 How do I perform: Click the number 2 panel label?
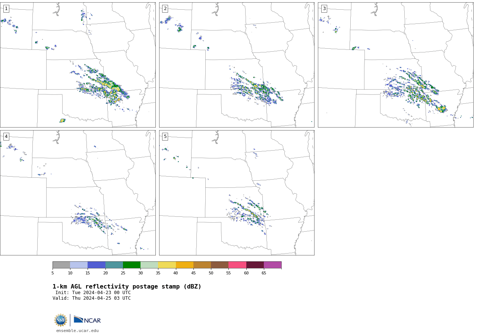tap(165, 9)
